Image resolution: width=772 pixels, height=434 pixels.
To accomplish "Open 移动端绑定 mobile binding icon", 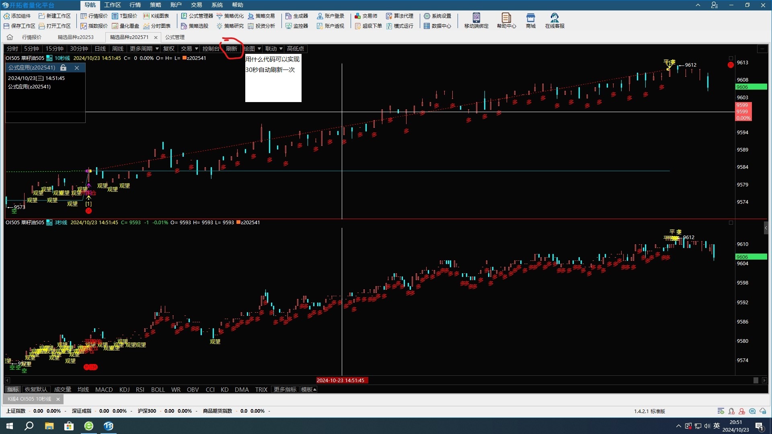I will 476,18.
